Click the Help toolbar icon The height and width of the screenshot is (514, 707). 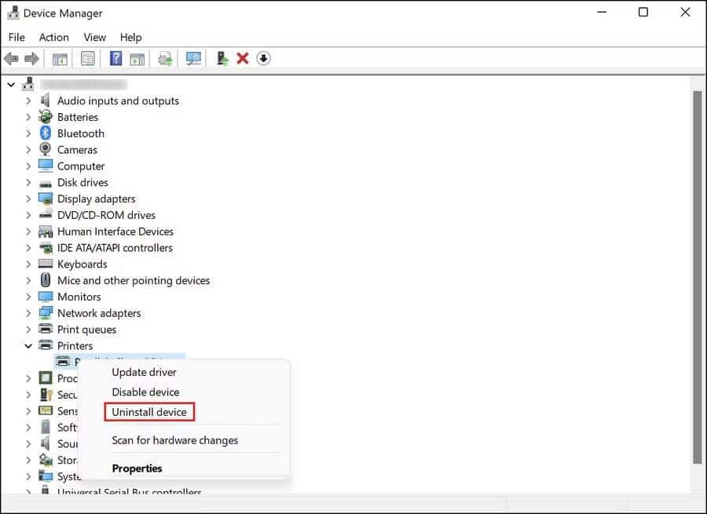tap(115, 58)
